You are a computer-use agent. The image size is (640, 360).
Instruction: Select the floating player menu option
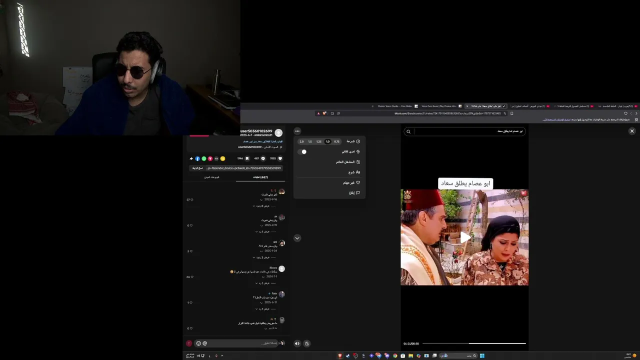coord(347,162)
